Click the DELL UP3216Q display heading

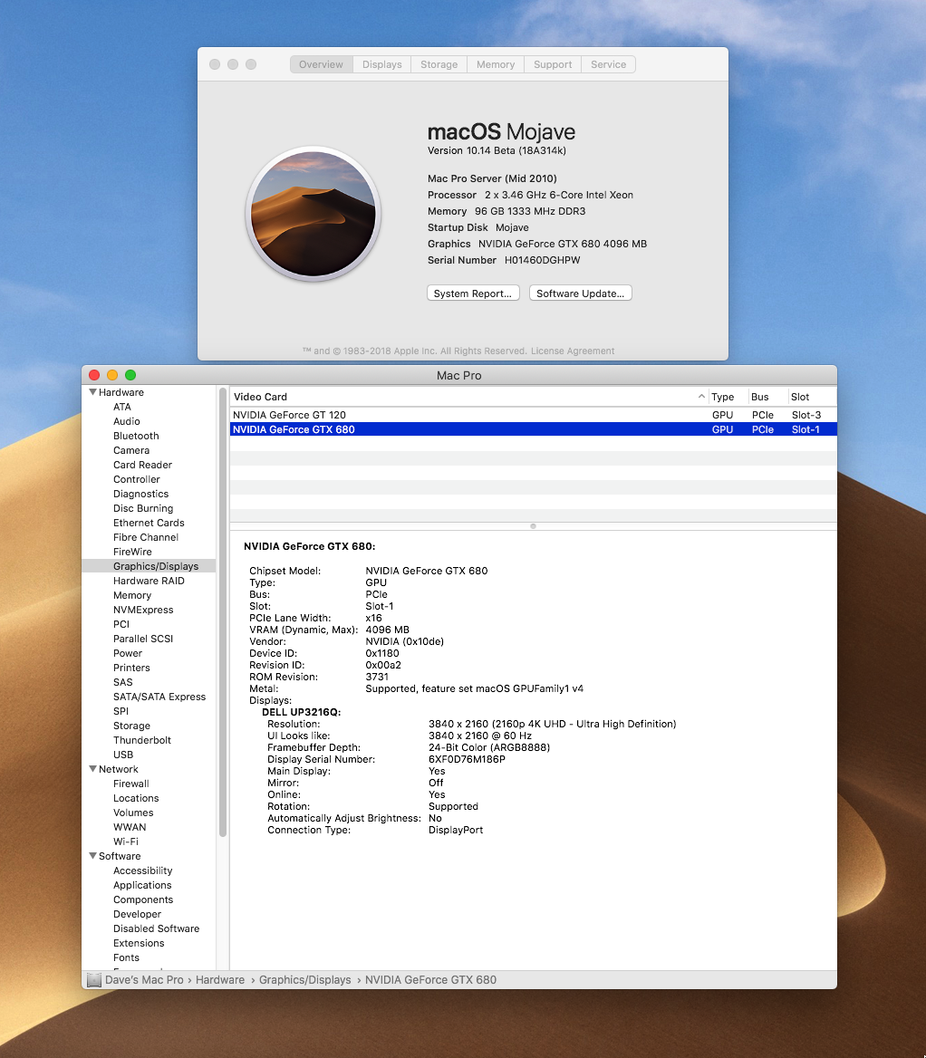coord(301,712)
